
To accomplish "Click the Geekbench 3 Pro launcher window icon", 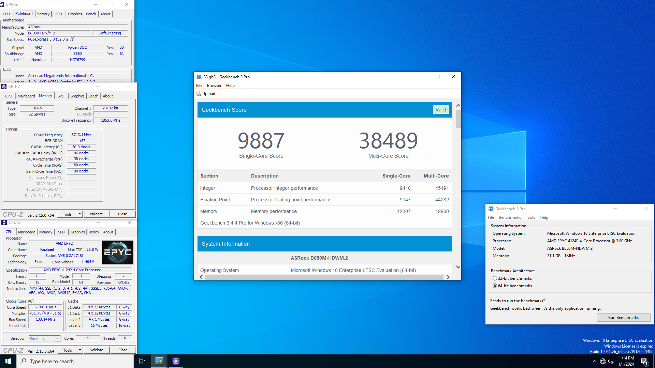I will tap(491, 209).
